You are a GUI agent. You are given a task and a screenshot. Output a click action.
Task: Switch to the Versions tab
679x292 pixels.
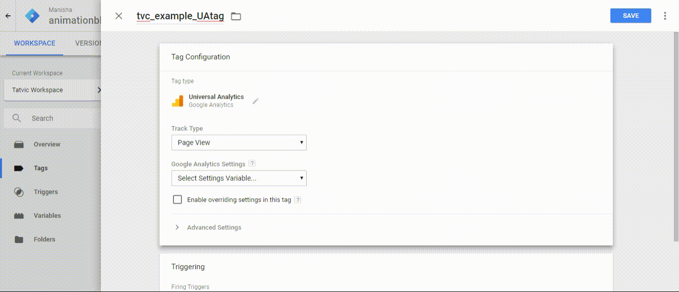pos(88,43)
